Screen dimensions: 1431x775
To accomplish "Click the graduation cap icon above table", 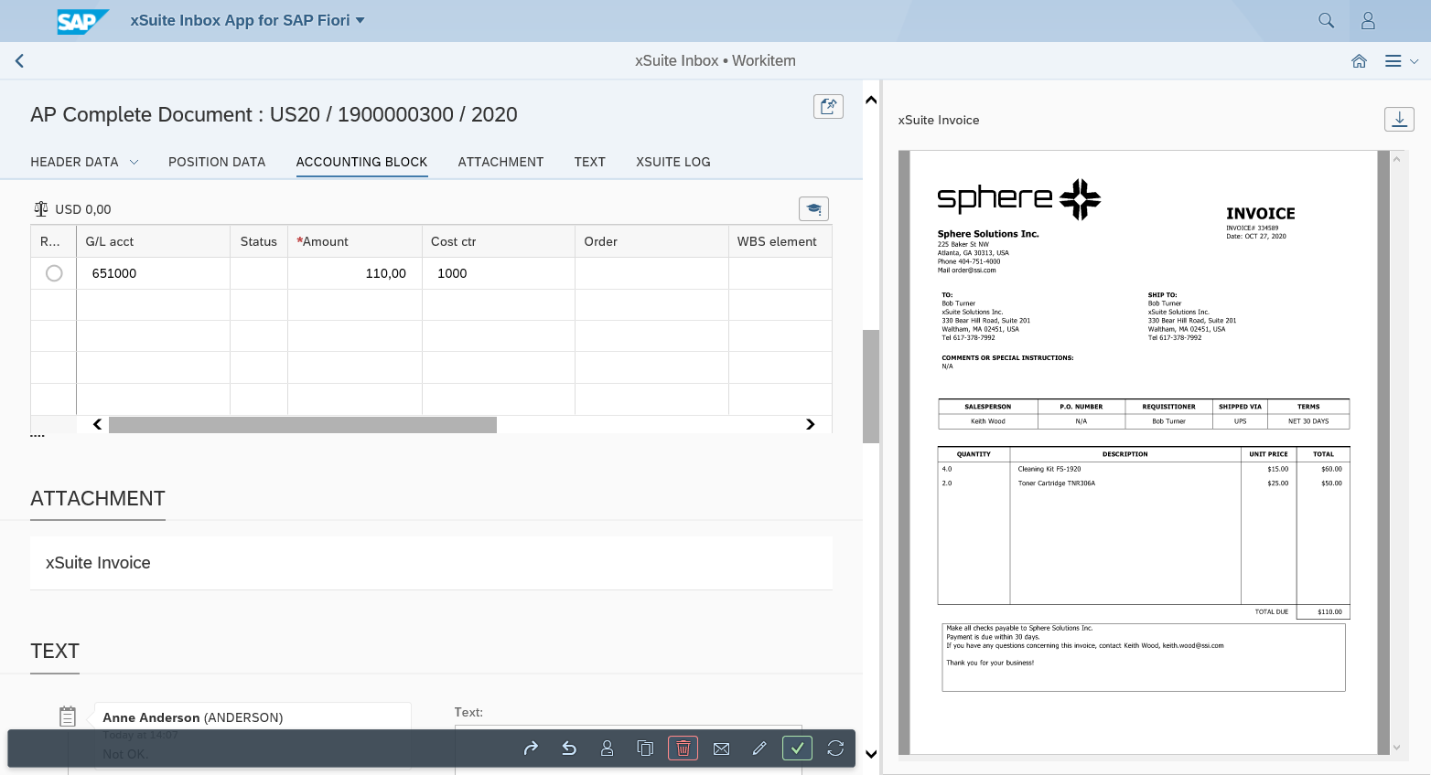I will tap(813, 209).
